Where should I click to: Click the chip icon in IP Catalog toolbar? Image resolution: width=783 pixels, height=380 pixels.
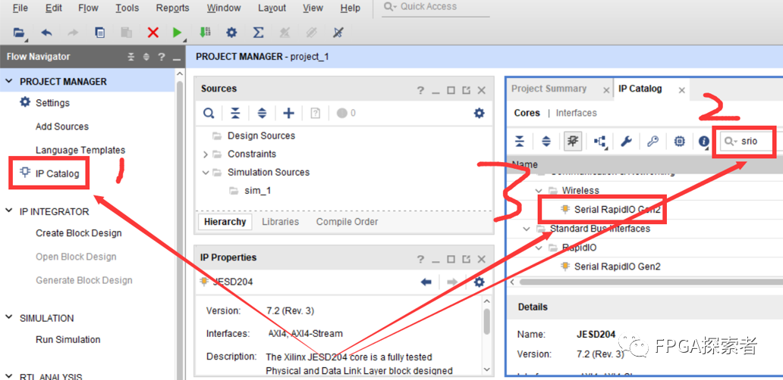tap(679, 142)
